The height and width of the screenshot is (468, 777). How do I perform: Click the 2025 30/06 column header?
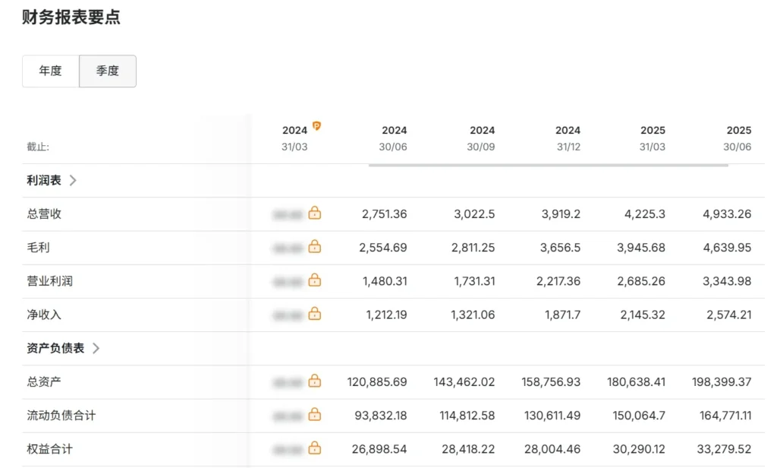click(x=738, y=138)
